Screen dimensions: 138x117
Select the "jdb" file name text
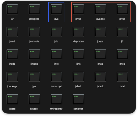click(x=56, y=41)
